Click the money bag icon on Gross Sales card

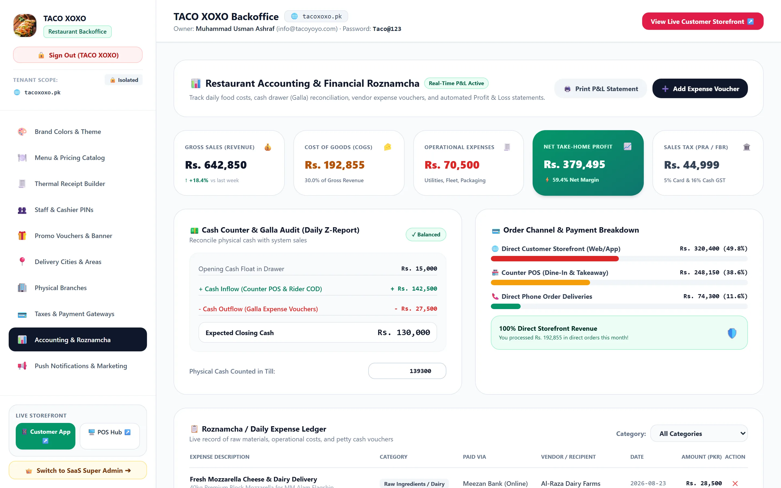coord(268,147)
